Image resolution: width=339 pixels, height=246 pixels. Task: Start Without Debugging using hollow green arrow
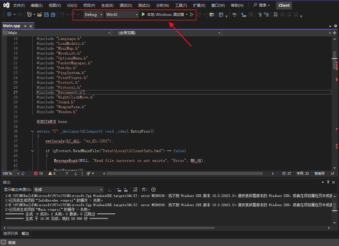[x=192, y=15]
